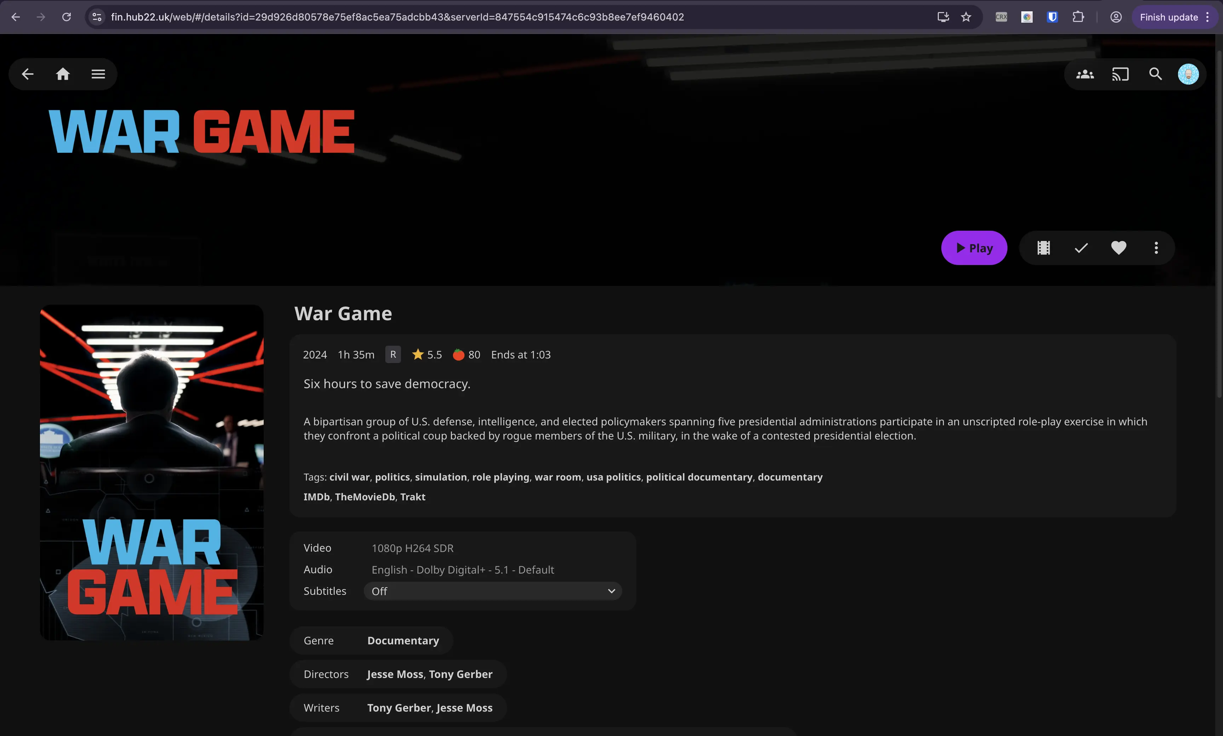Add War Game to favorites

[1119, 247]
